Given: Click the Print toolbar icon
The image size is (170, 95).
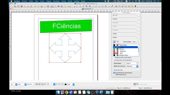Looking at the screenshot, I should tap(25, 6).
